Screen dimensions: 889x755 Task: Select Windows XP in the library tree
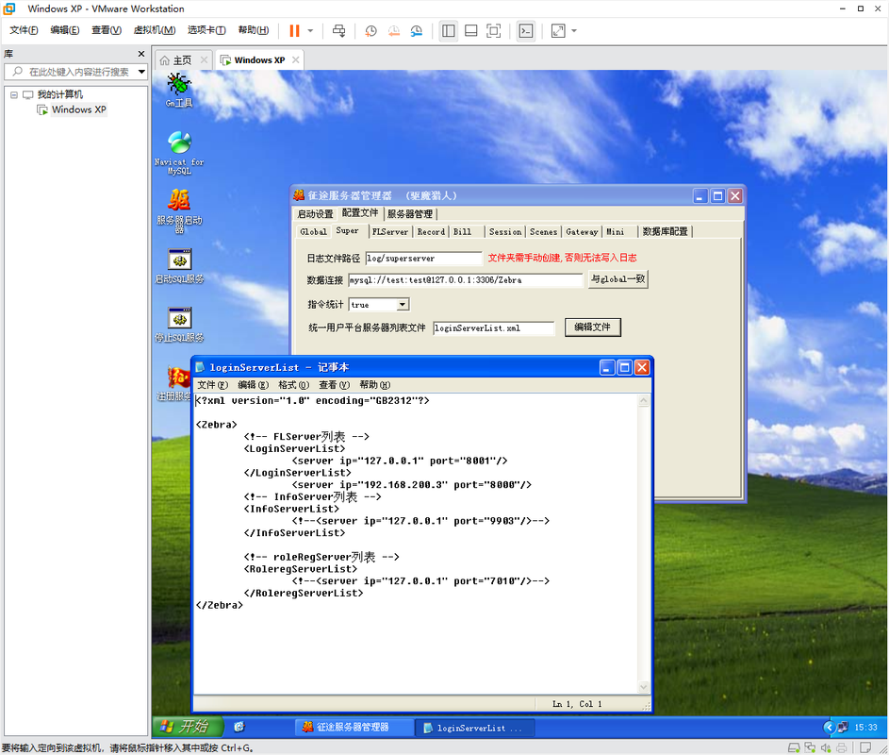click(x=78, y=109)
